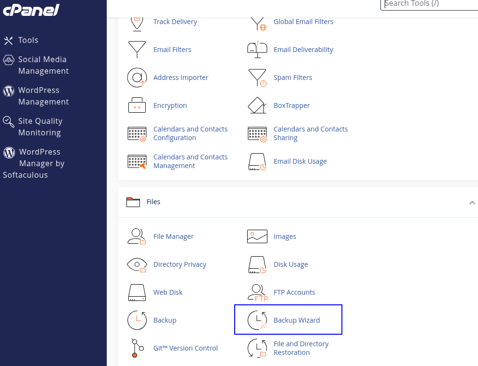
Task: Click Calendars and Contacts Management icon
Action: (137, 162)
